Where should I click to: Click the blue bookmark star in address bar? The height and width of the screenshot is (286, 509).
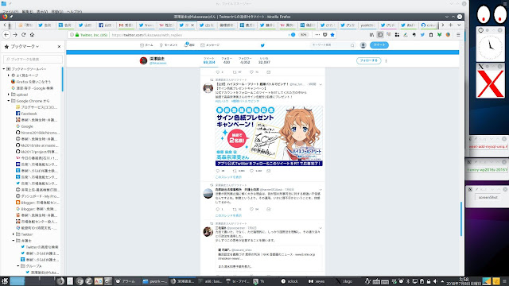point(332,35)
